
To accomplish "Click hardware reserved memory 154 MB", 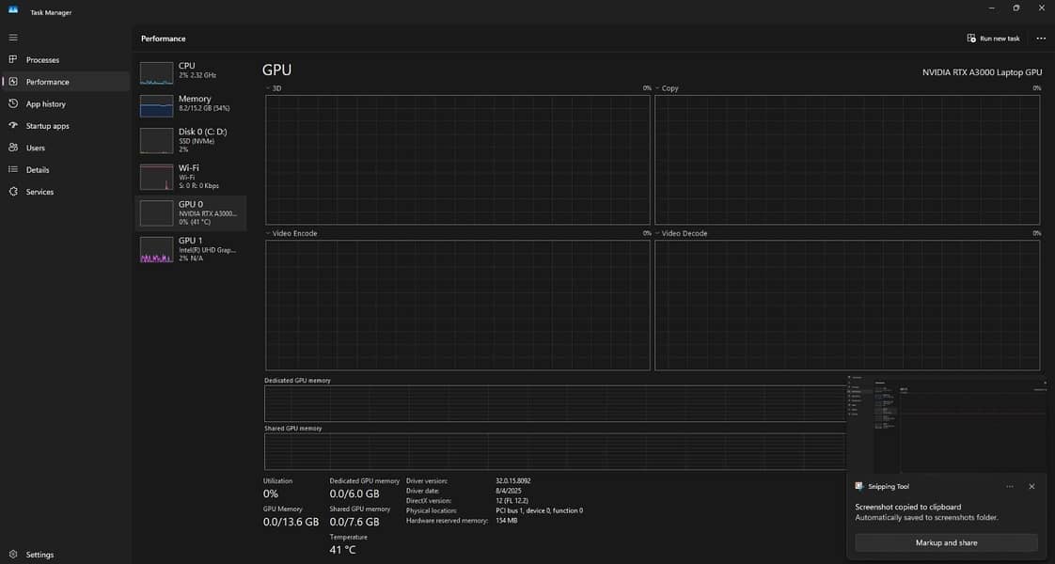I will point(507,521).
